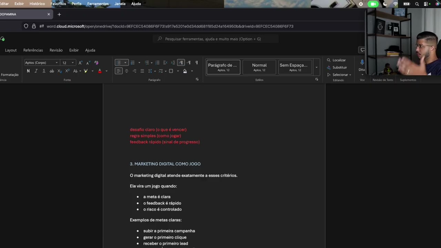Screen dimensions: 441x248
Task: Clear all formatting icon in Fonte group
Action: coord(96,63)
